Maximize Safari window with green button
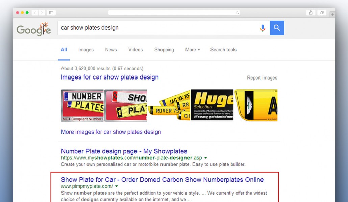348x202 pixels. pyautogui.click(x=27, y=13)
